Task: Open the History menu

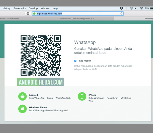Action: tap(7, 8)
